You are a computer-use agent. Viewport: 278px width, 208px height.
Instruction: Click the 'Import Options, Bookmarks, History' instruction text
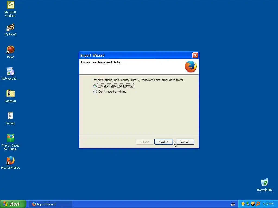tap(138, 80)
